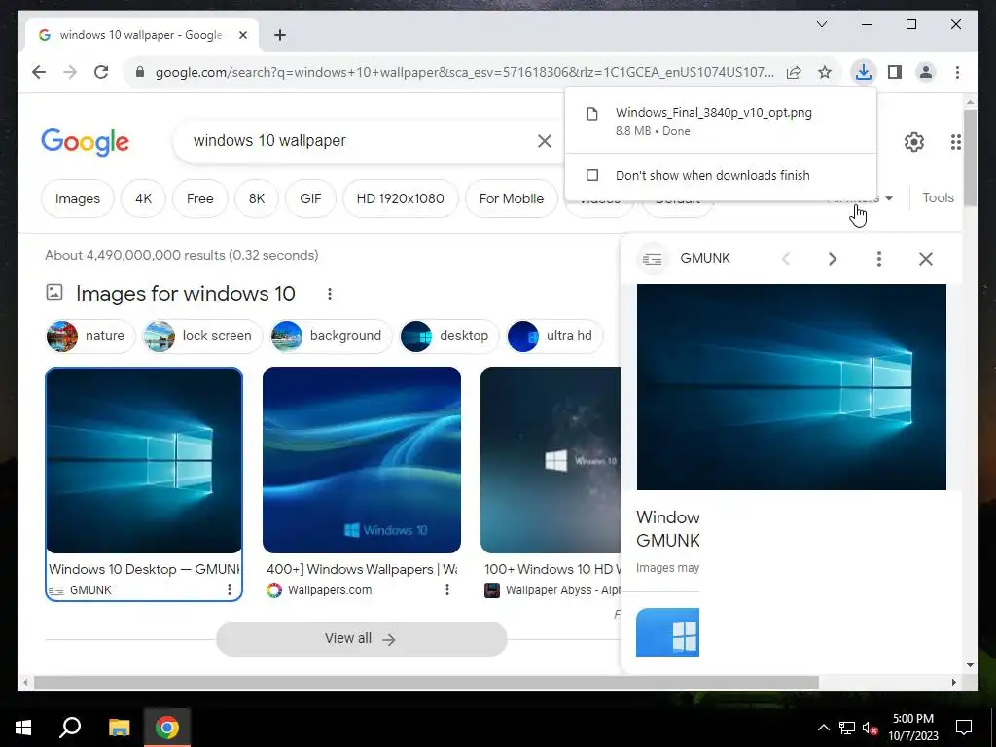
Task: Click the View all button
Action: 362,638
